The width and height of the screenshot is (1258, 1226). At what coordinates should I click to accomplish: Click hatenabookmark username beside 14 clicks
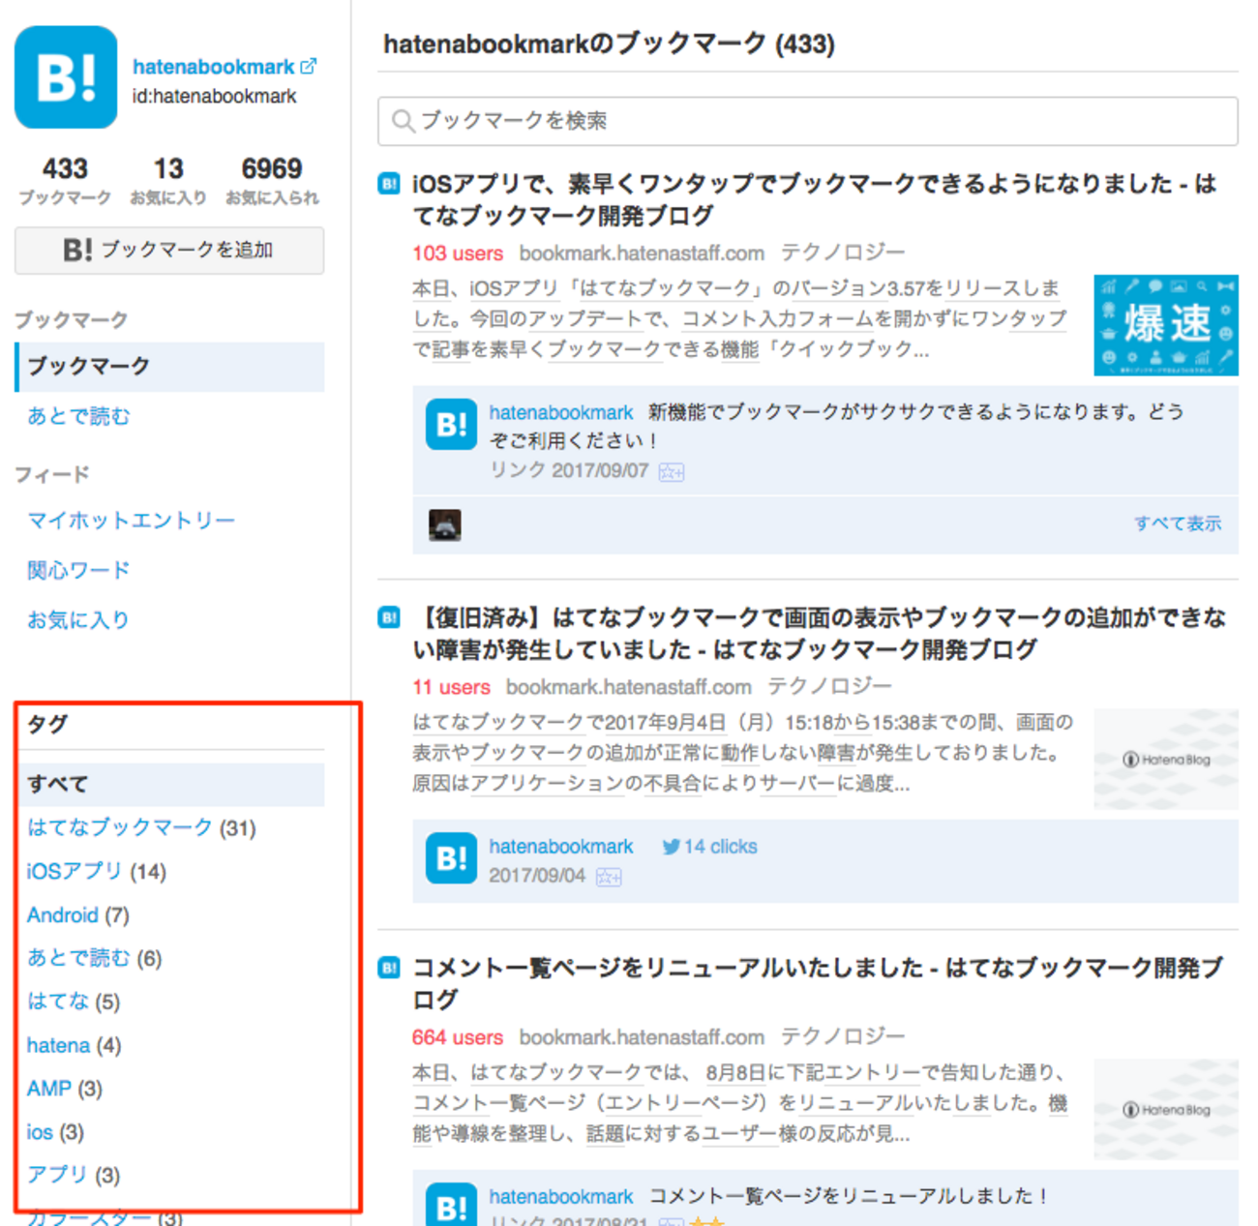[x=561, y=847]
